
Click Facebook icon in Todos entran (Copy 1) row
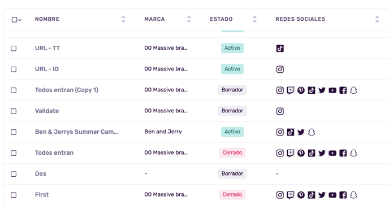(343, 90)
